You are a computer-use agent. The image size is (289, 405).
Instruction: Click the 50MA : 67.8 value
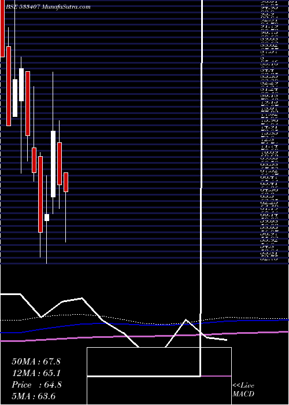[36, 362]
